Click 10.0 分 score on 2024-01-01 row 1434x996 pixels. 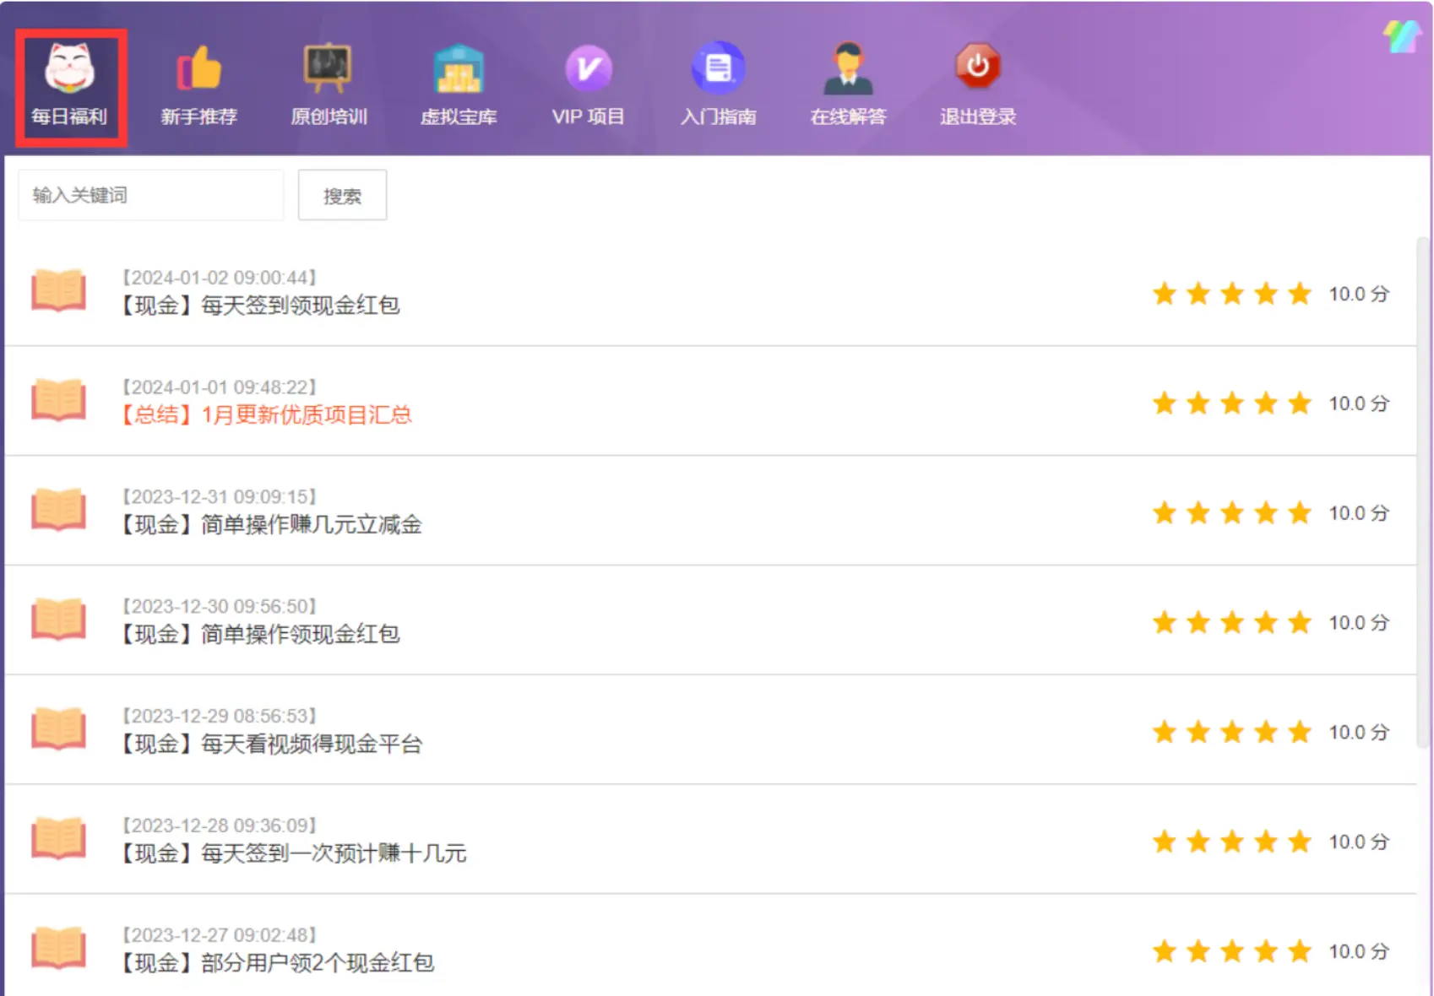1359,404
